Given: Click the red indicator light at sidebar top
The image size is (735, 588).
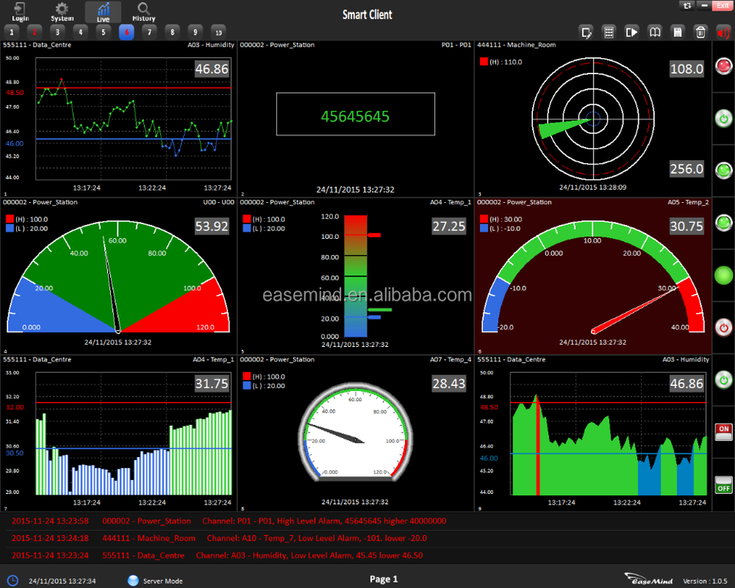Looking at the screenshot, I should pyautogui.click(x=723, y=67).
